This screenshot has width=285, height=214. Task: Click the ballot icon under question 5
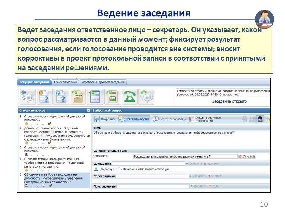coord(26,185)
